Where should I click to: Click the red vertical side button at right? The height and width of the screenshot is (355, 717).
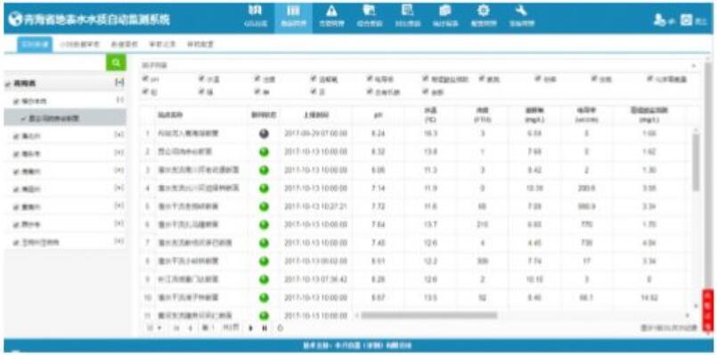coord(708,310)
